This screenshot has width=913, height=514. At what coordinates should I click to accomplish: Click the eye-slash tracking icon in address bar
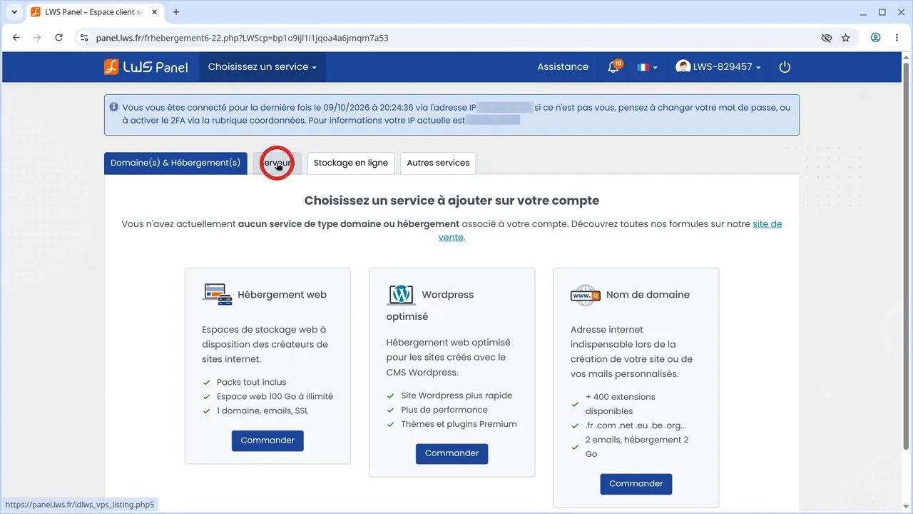pos(827,38)
